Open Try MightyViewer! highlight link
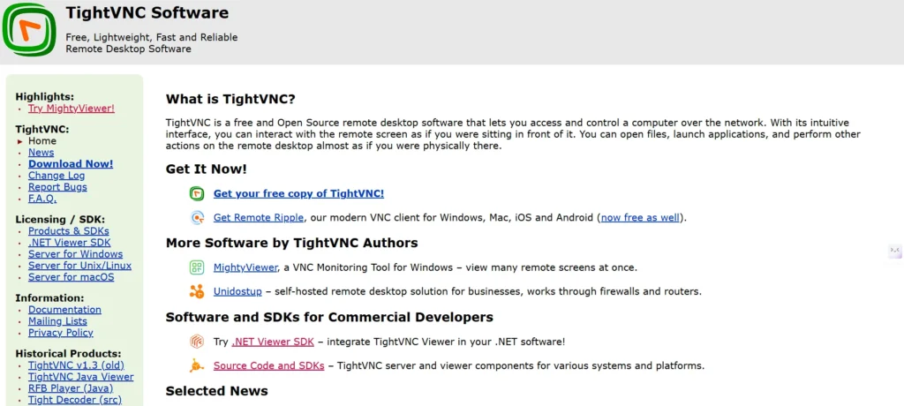The width and height of the screenshot is (904, 406). point(72,109)
